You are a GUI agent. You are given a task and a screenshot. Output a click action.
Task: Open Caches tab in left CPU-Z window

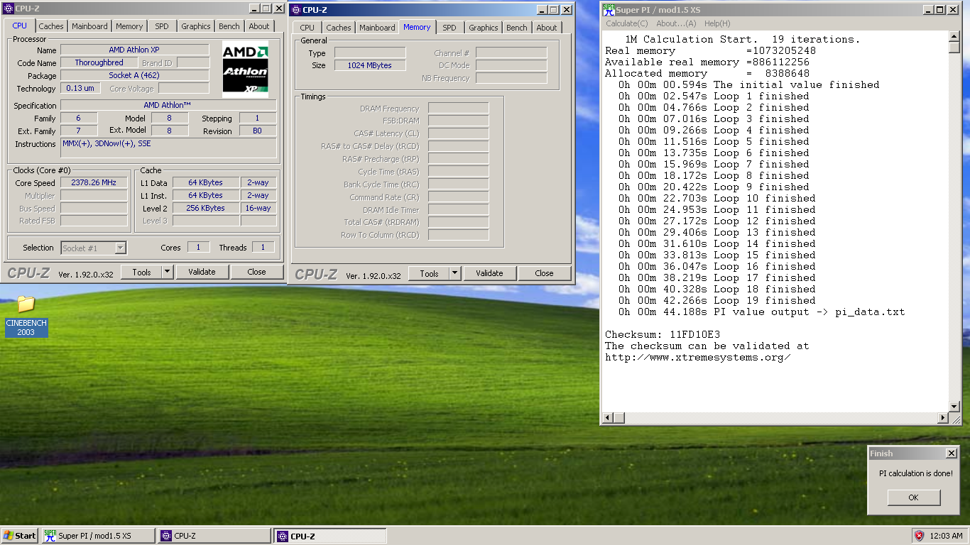tap(51, 26)
